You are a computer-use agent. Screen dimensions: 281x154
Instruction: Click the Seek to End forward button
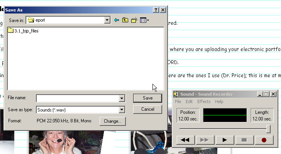[205, 140]
